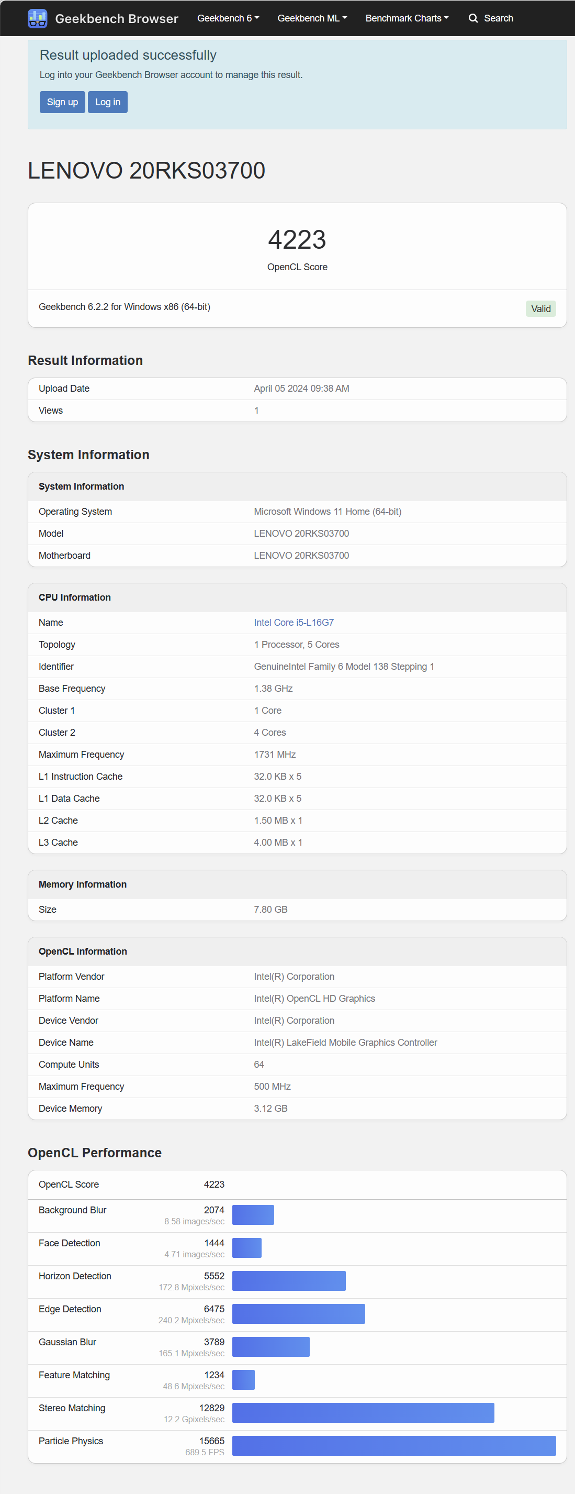Click "Geekbench 6.2.2 for Windows x86 (64-bit)" text
This screenshot has width=575, height=1494.
(125, 307)
